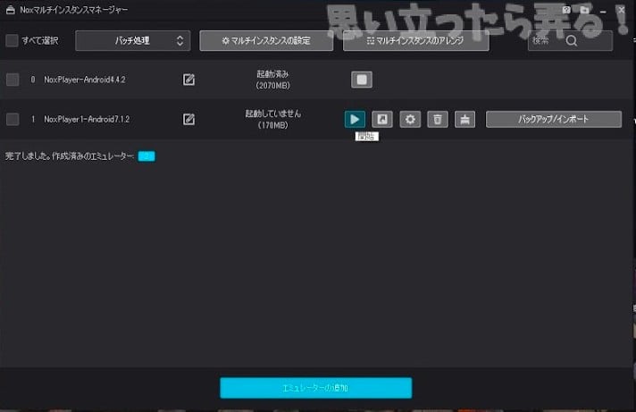Select checkbox for NoxPlayer1-Android7.1.2 row
Image resolution: width=636 pixels, height=412 pixels.
click(13, 120)
